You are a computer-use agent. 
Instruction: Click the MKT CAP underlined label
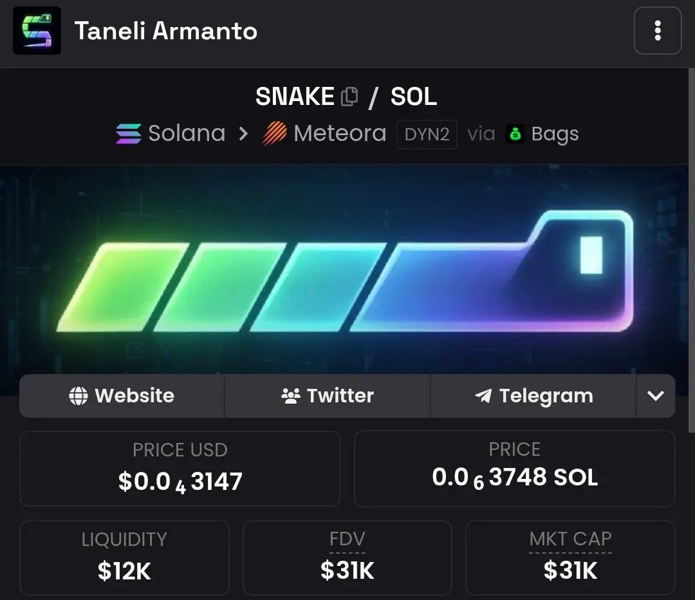click(570, 539)
